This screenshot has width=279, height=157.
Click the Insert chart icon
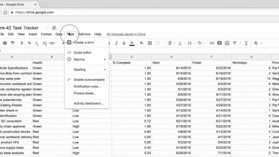(x=227, y=43)
